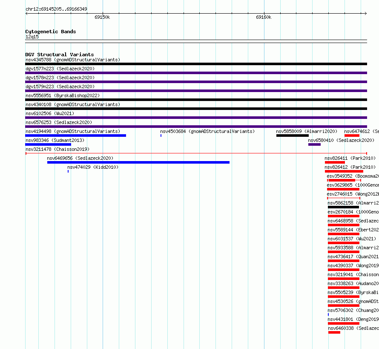Open the nsv4530526 gnomAD label

[x=353, y=301]
